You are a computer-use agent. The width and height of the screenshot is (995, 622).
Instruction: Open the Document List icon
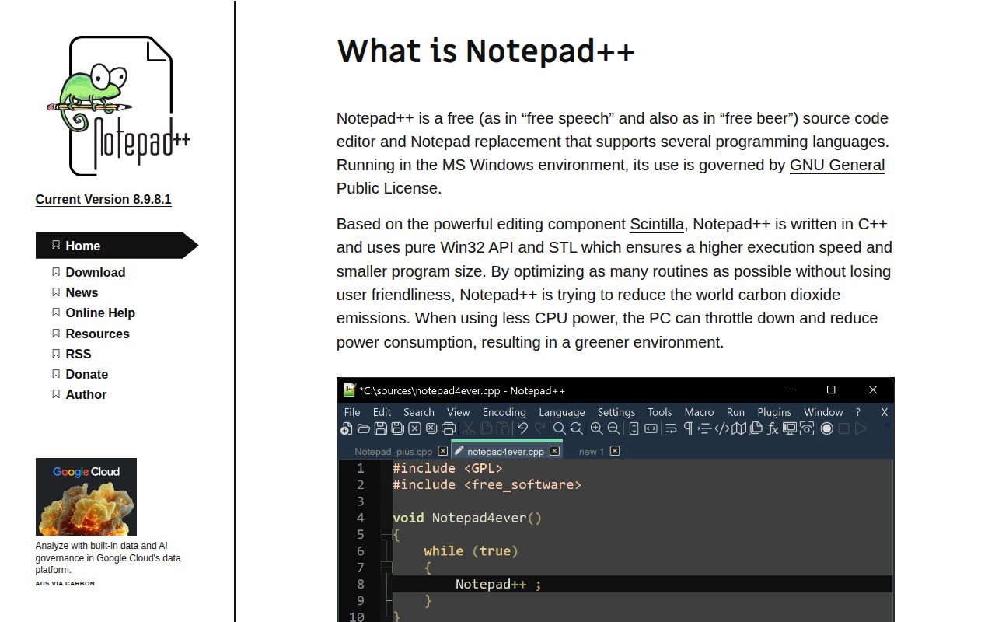(756, 428)
